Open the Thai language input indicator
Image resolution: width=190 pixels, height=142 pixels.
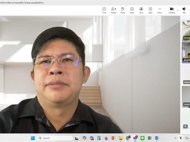point(187,138)
